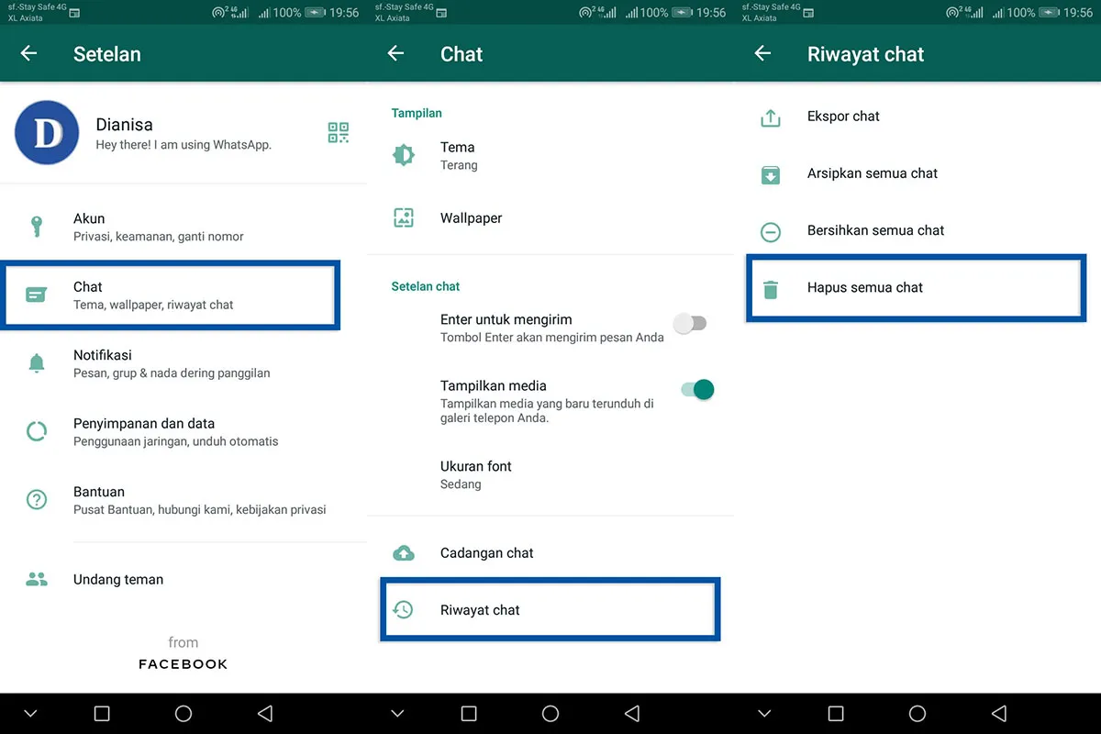This screenshot has height=734, width=1101.
Task: Click the Arsipkan semua chat archive icon
Action: 771,173
